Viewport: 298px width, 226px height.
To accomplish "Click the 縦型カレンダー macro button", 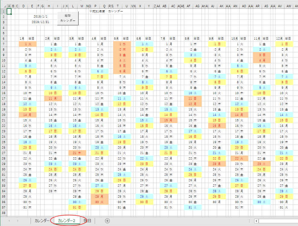I will point(68,18).
